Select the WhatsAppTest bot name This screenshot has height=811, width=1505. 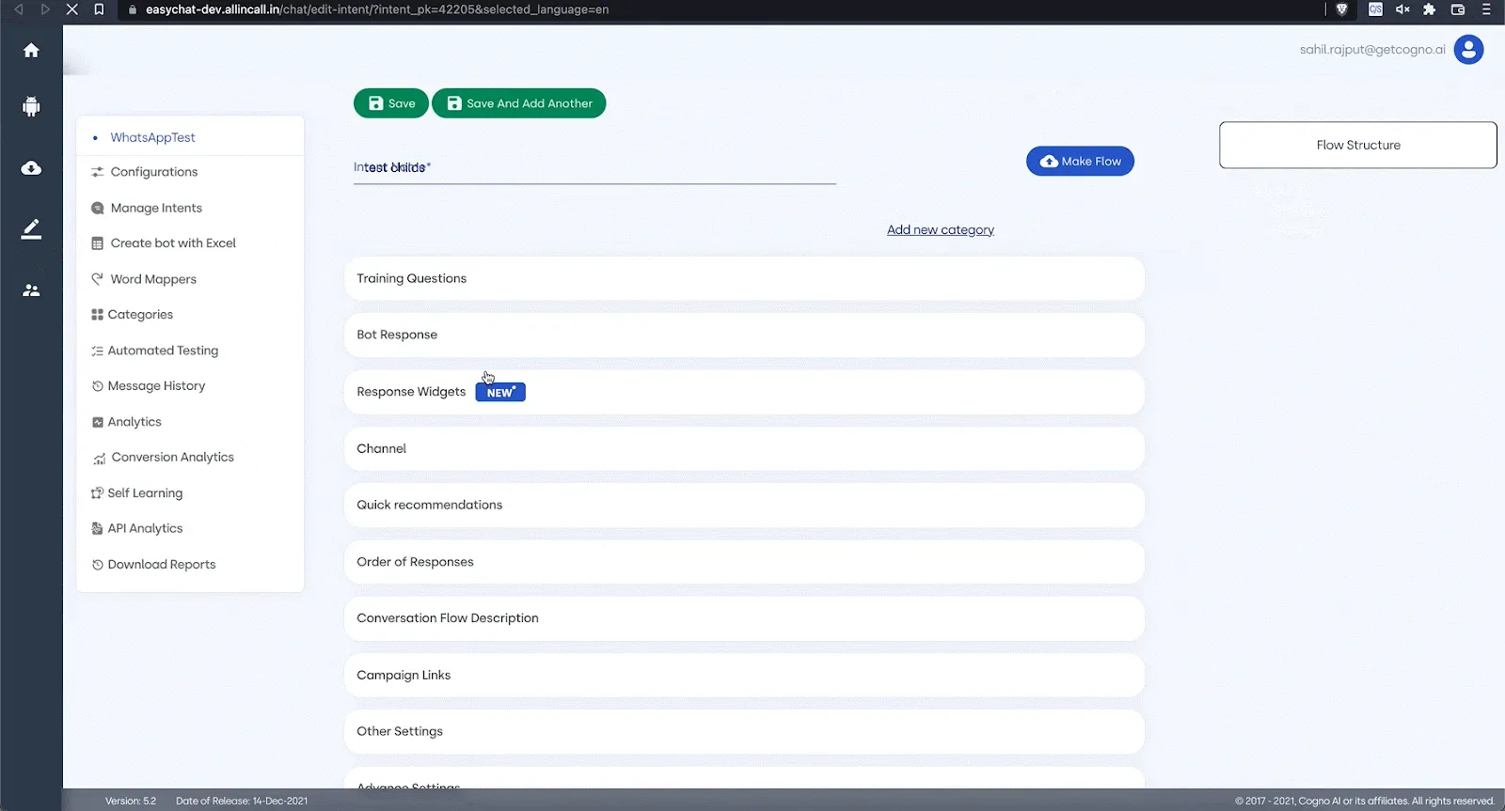(x=152, y=137)
